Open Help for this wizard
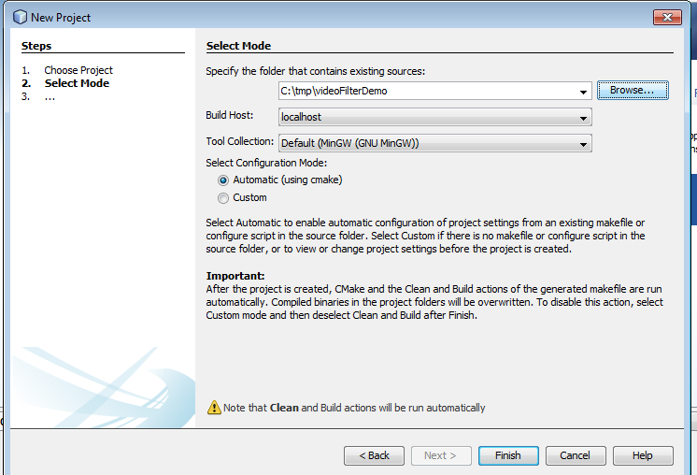Image resolution: width=697 pixels, height=475 pixels. pyautogui.click(x=642, y=455)
